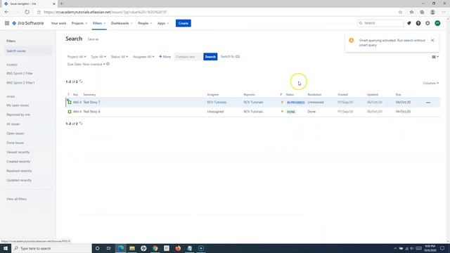Click the browser back arrow
450x253 pixels.
[6, 12]
